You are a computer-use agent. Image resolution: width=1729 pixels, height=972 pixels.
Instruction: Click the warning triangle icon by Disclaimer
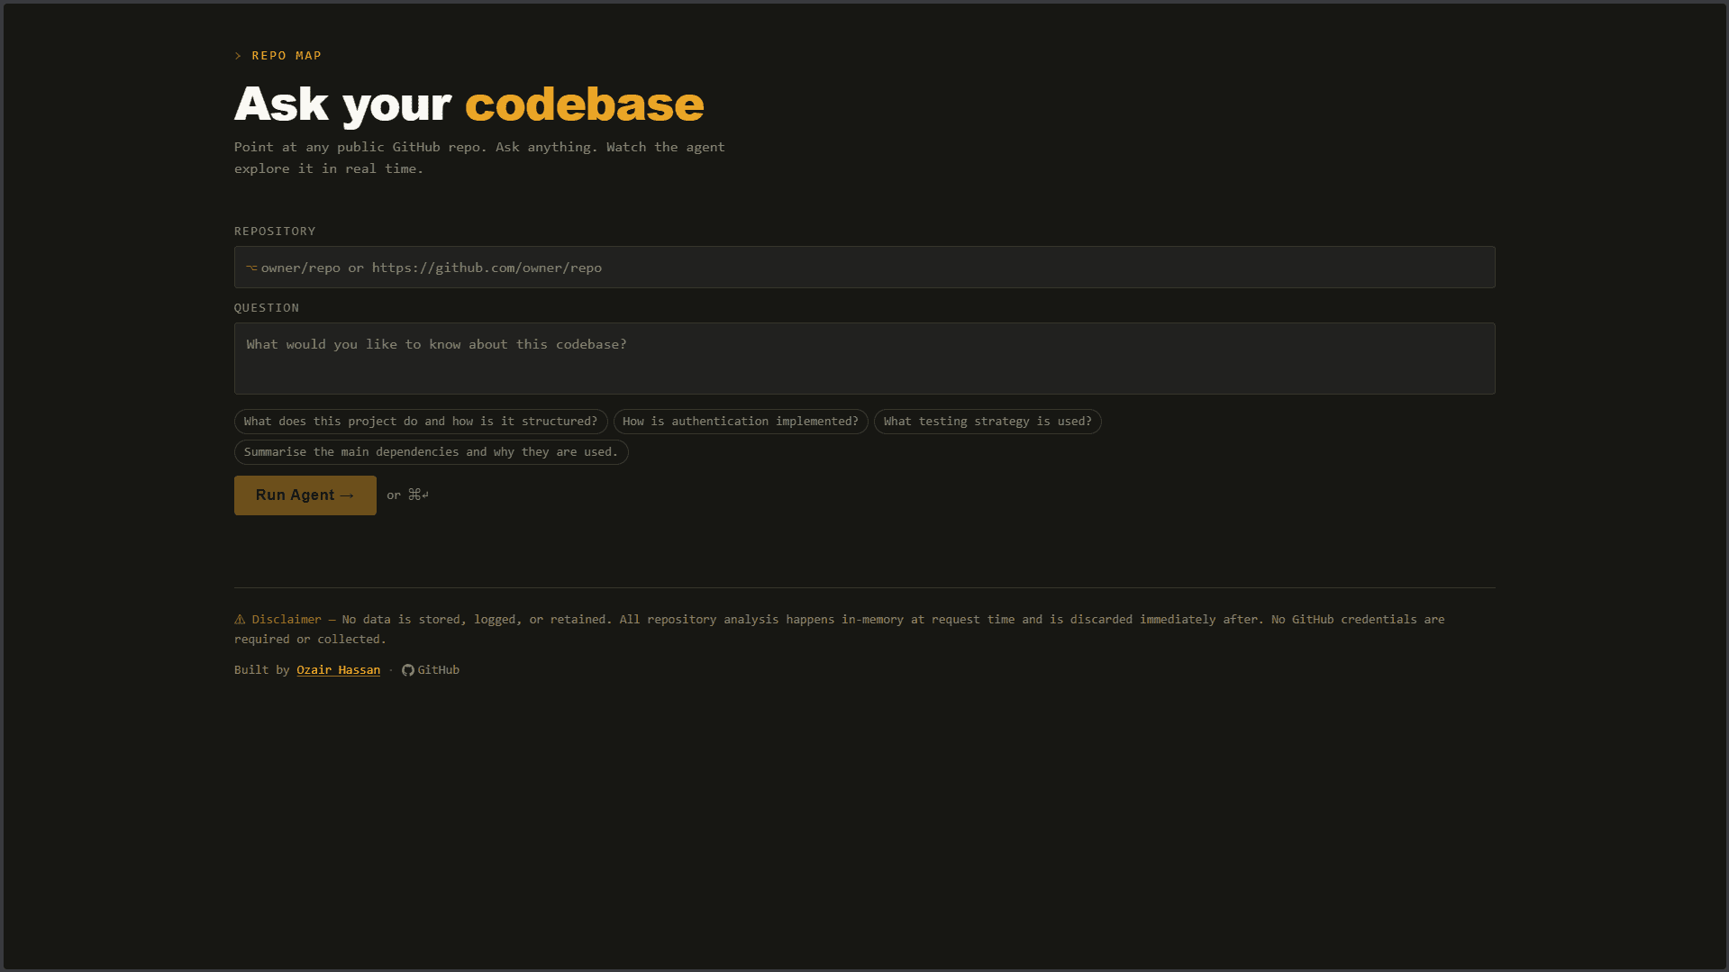240,620
